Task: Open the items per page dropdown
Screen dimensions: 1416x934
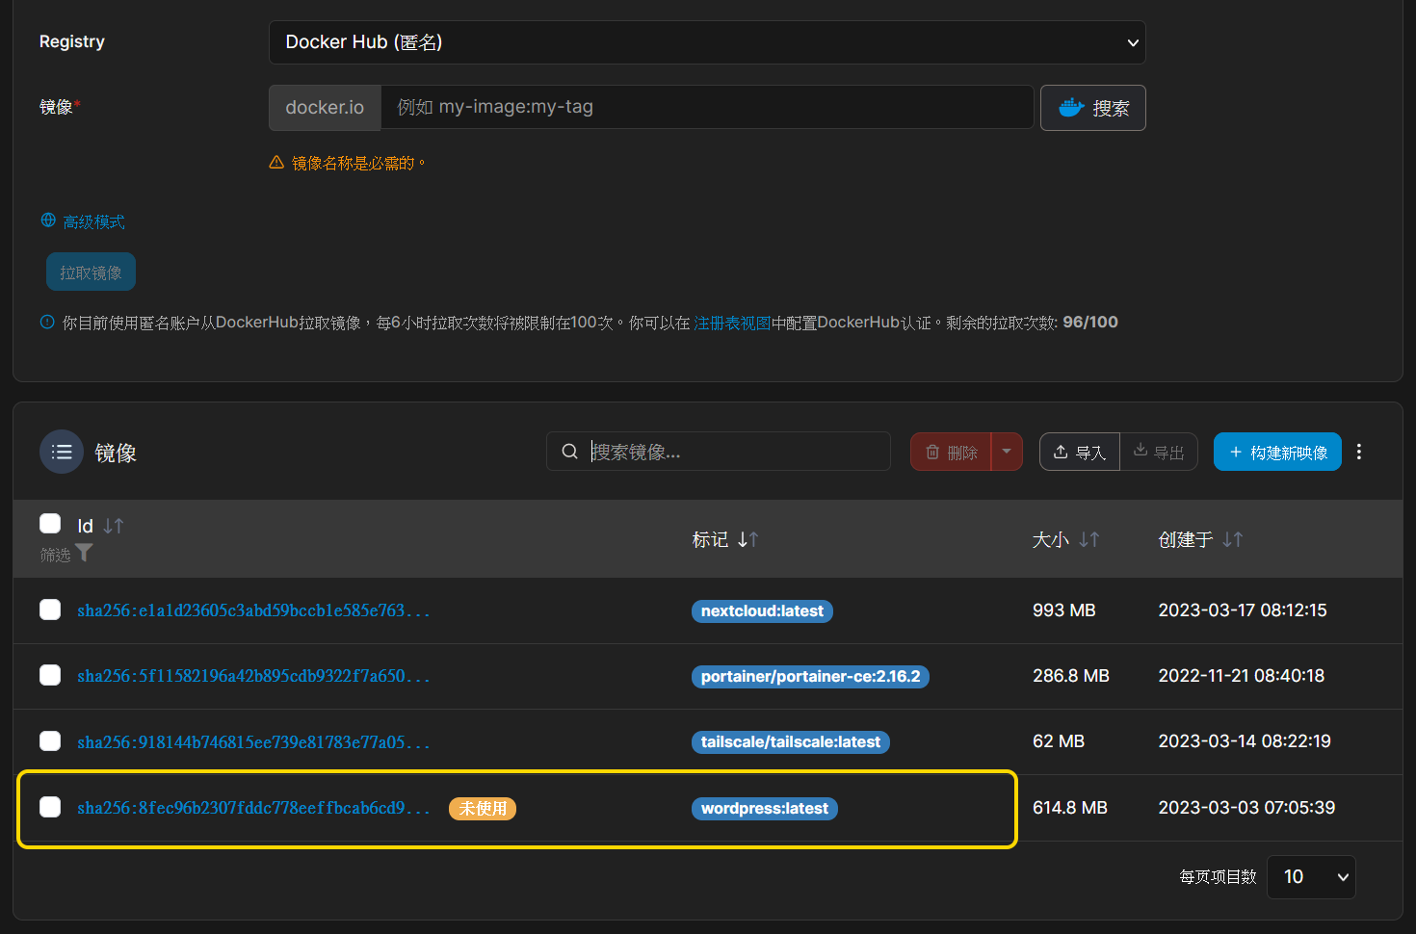Action: click(1311, 877)
